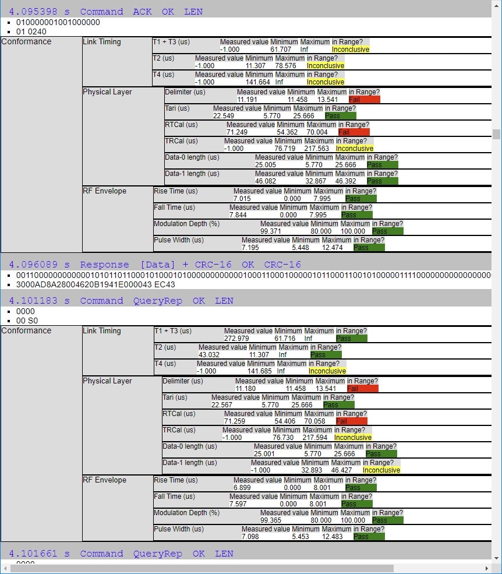Screen dimensions: 502x574
Task: Click the vertical scrollbar thumb
Action: coord(496,135)
